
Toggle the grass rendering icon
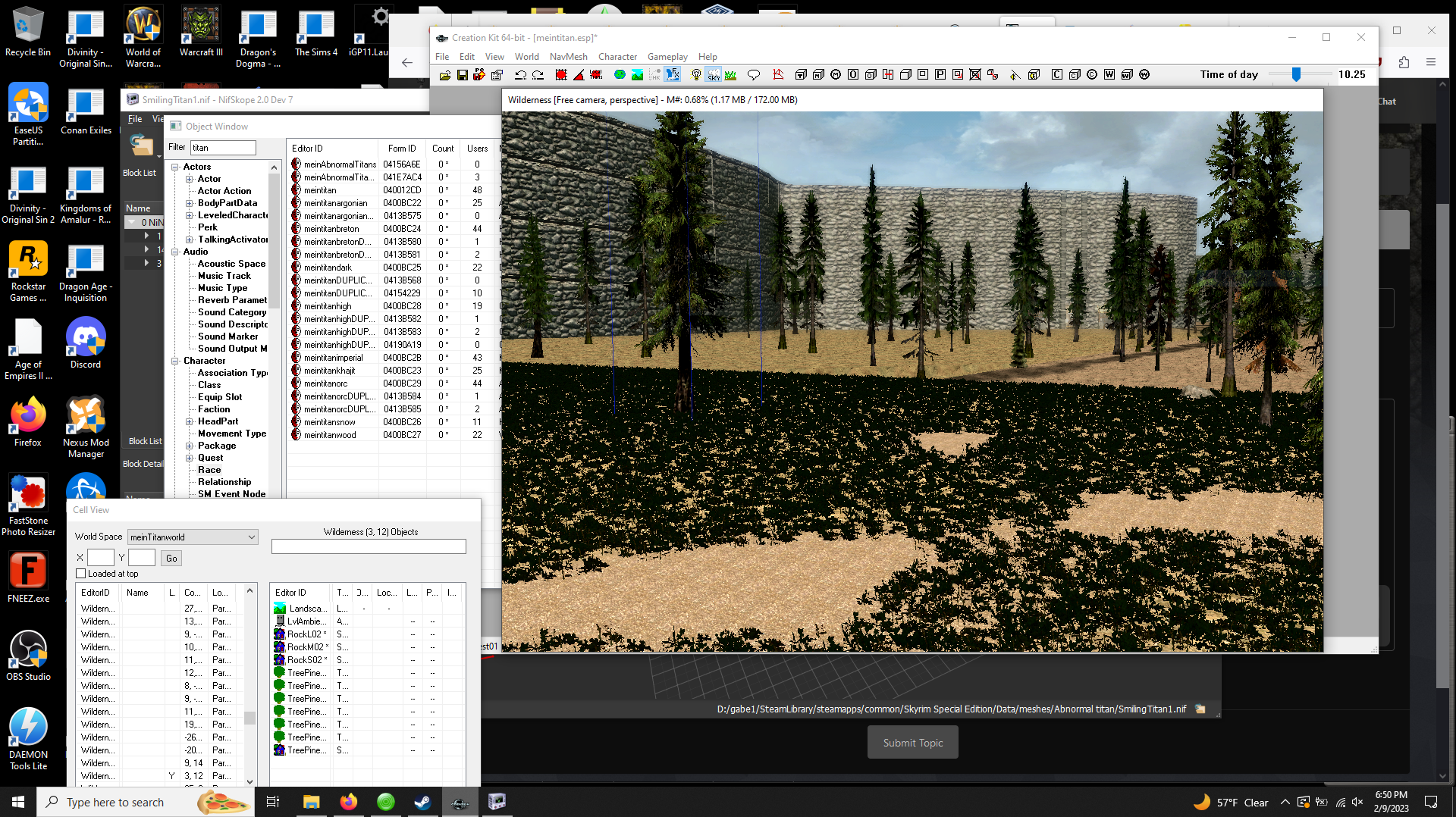pos(731,75)
